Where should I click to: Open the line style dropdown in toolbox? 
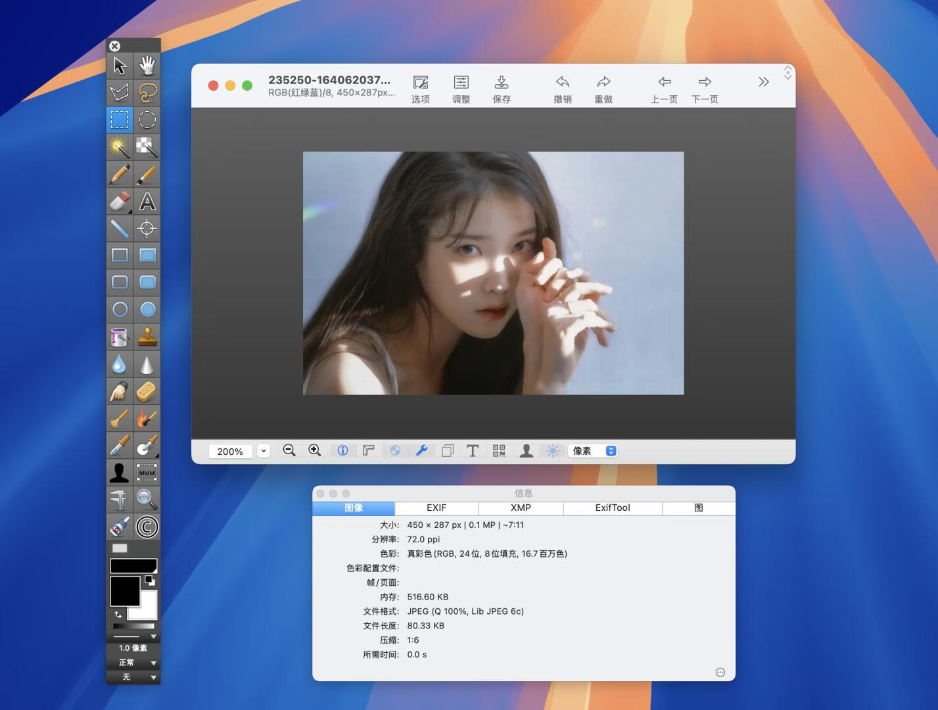click(133, 636)
